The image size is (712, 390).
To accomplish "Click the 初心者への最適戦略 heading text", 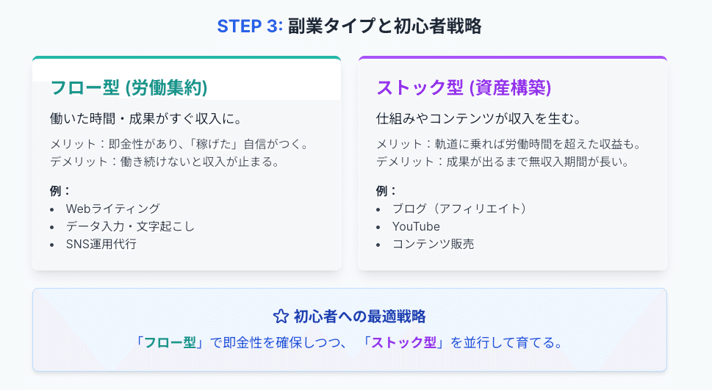I will (x=360, y=317).
